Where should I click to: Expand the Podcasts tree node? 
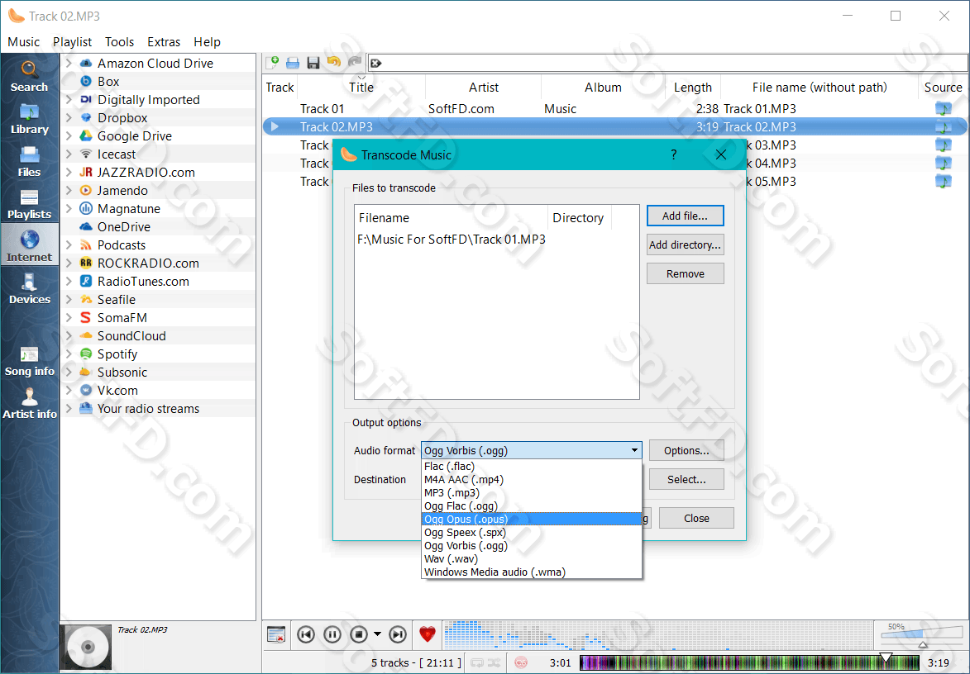tap(69, 244)
